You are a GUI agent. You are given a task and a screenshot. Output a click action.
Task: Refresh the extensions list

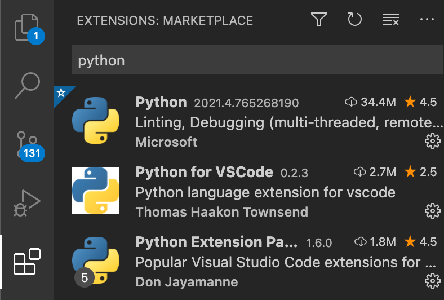354,20
